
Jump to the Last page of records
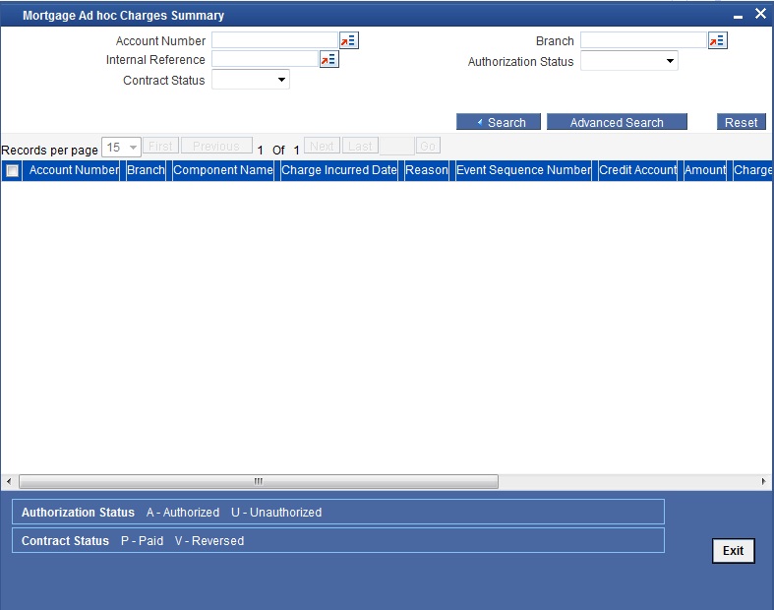[x=360, y=147]
